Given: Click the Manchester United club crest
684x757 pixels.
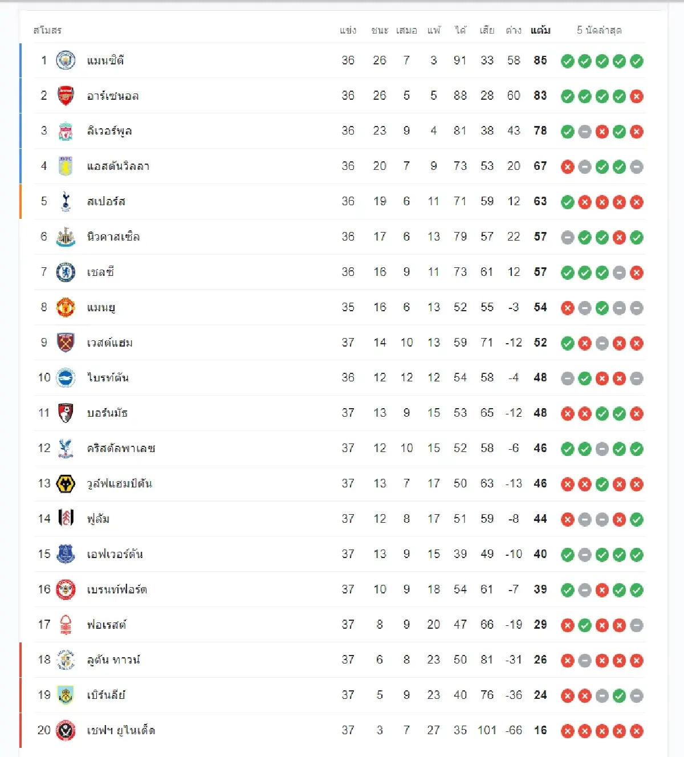Looking at the screenshot, I should point(66,307).
